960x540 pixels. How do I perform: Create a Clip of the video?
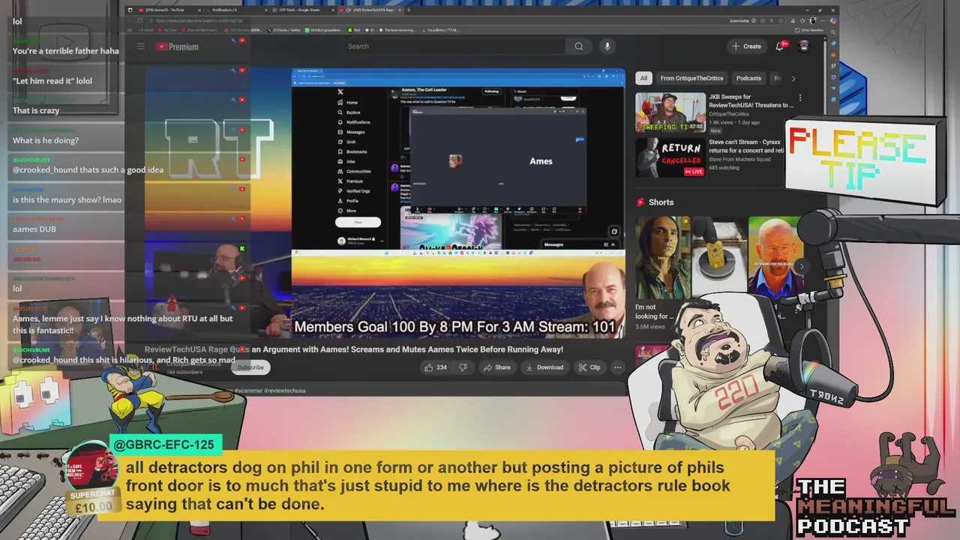589,367
